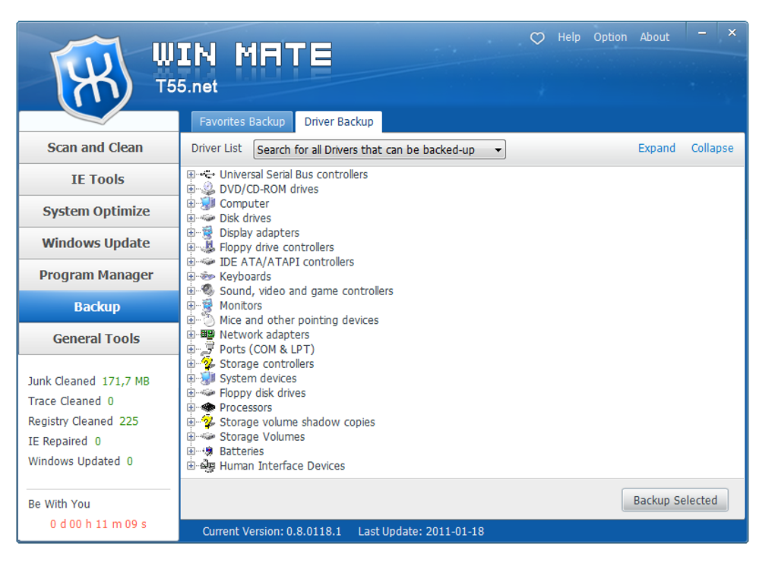Expand the System devices tree node

(191, 378)
